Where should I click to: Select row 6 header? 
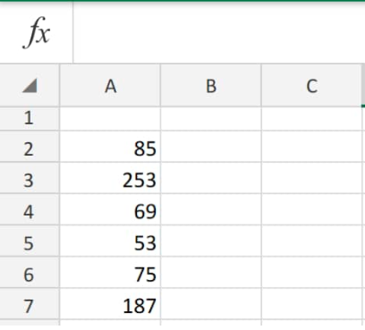[x=30, y=272]
